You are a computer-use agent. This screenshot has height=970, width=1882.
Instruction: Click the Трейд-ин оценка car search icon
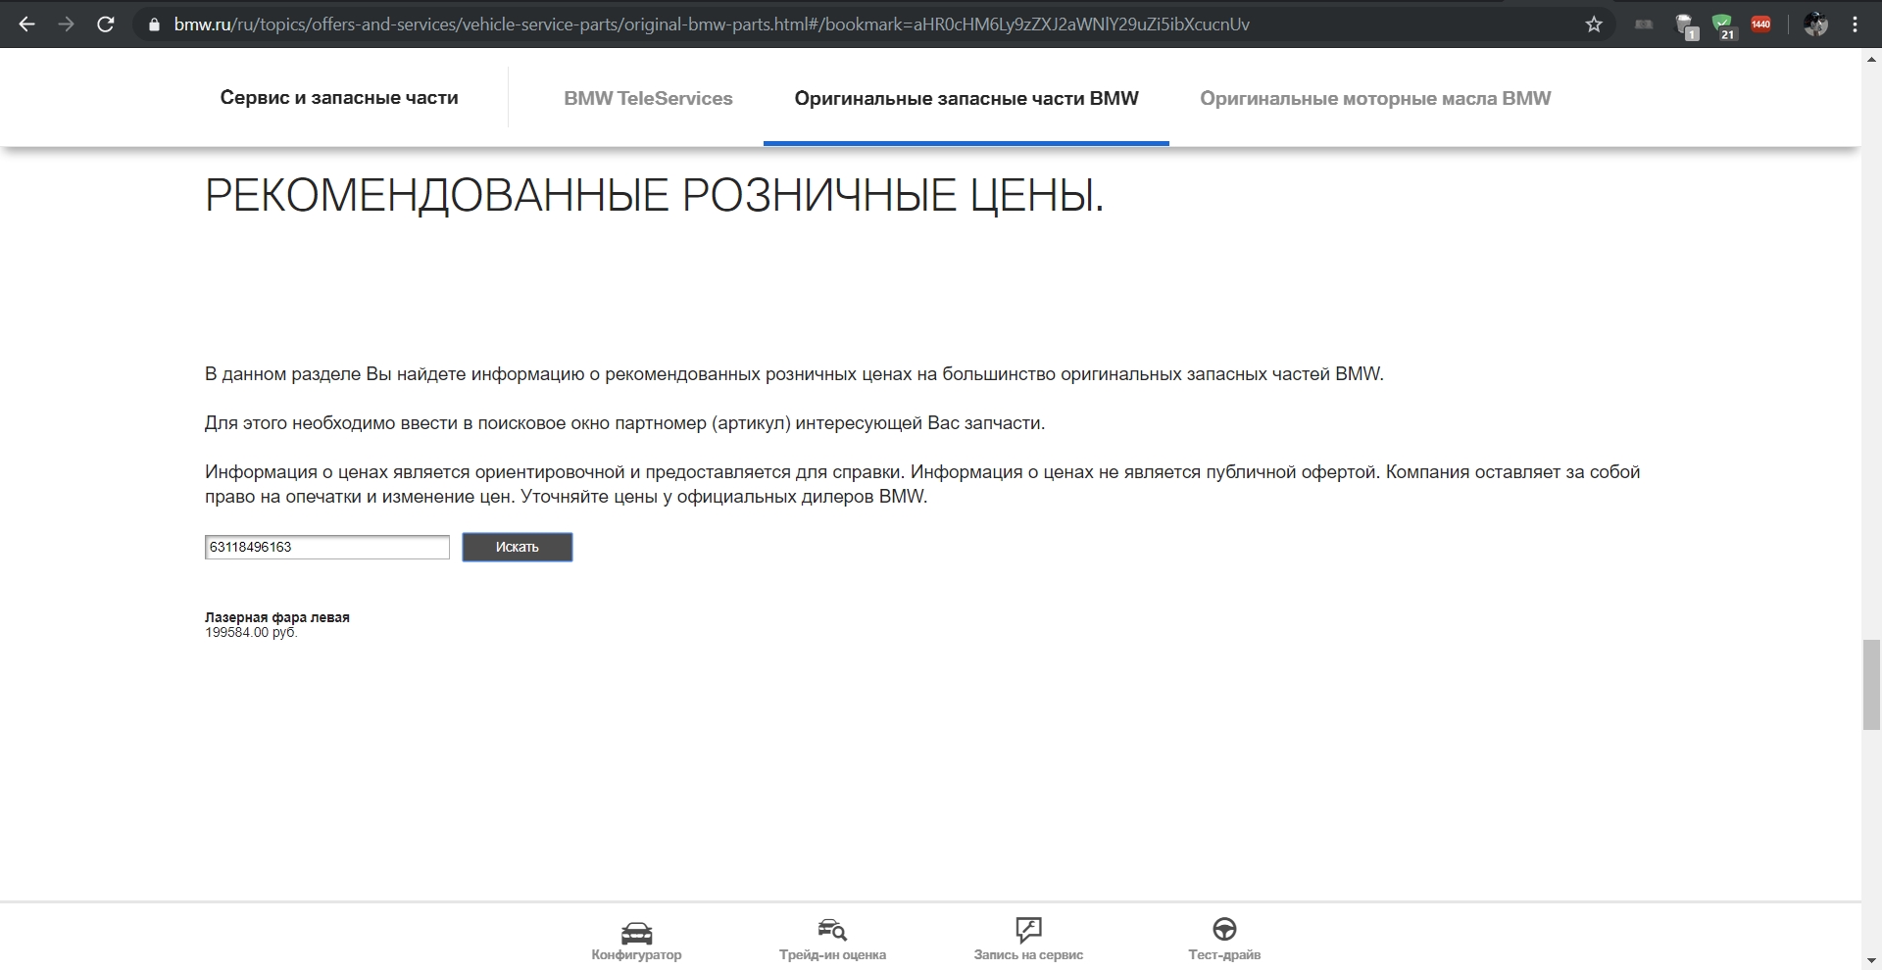pyautogui.click(x=832, y=929)
